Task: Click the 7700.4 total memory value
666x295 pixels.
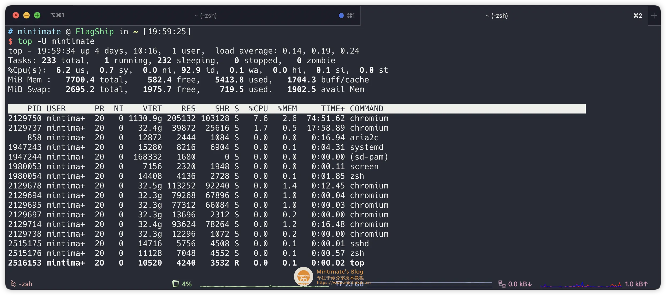Action: pyautogui.click(x=80, y=80)
